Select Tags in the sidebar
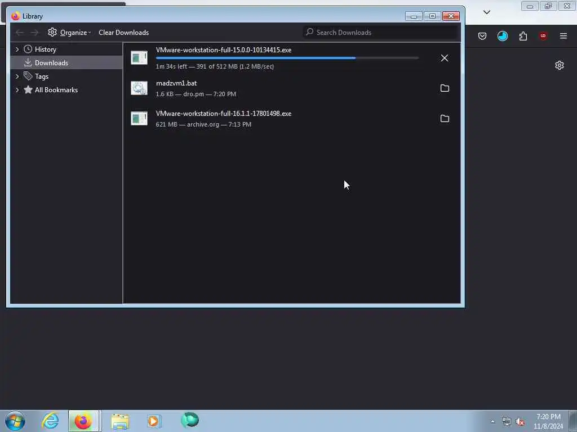 pos(42,76)
